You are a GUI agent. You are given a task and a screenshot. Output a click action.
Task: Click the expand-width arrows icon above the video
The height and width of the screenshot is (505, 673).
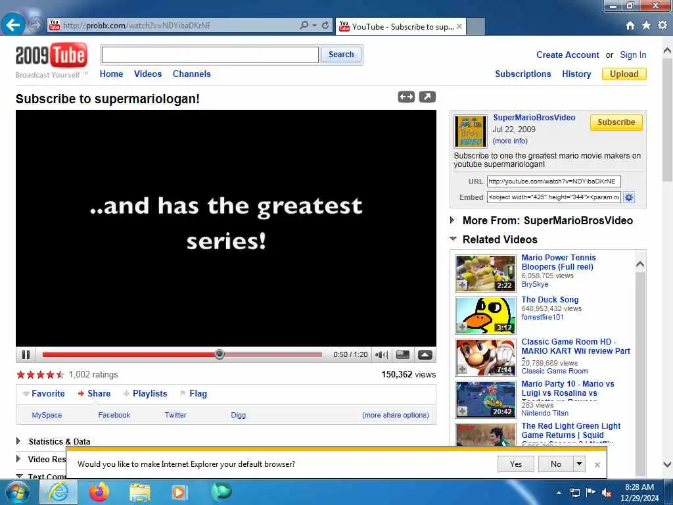[x=406, y=97]
